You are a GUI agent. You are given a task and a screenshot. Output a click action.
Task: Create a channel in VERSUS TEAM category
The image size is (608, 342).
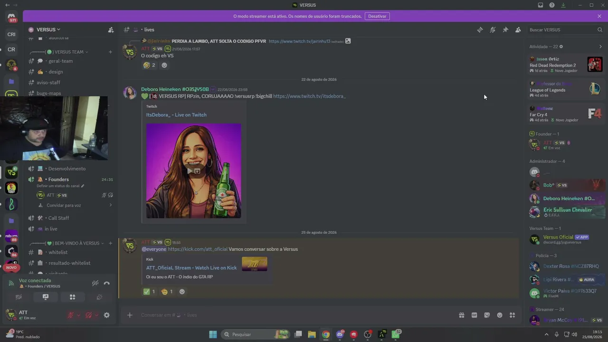pyautogui.click(x=110, y=52)
